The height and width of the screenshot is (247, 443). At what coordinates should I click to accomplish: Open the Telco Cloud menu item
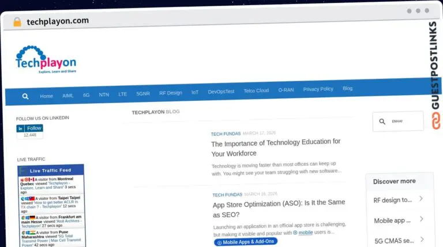pyautogui.click(x=256, y=90)
